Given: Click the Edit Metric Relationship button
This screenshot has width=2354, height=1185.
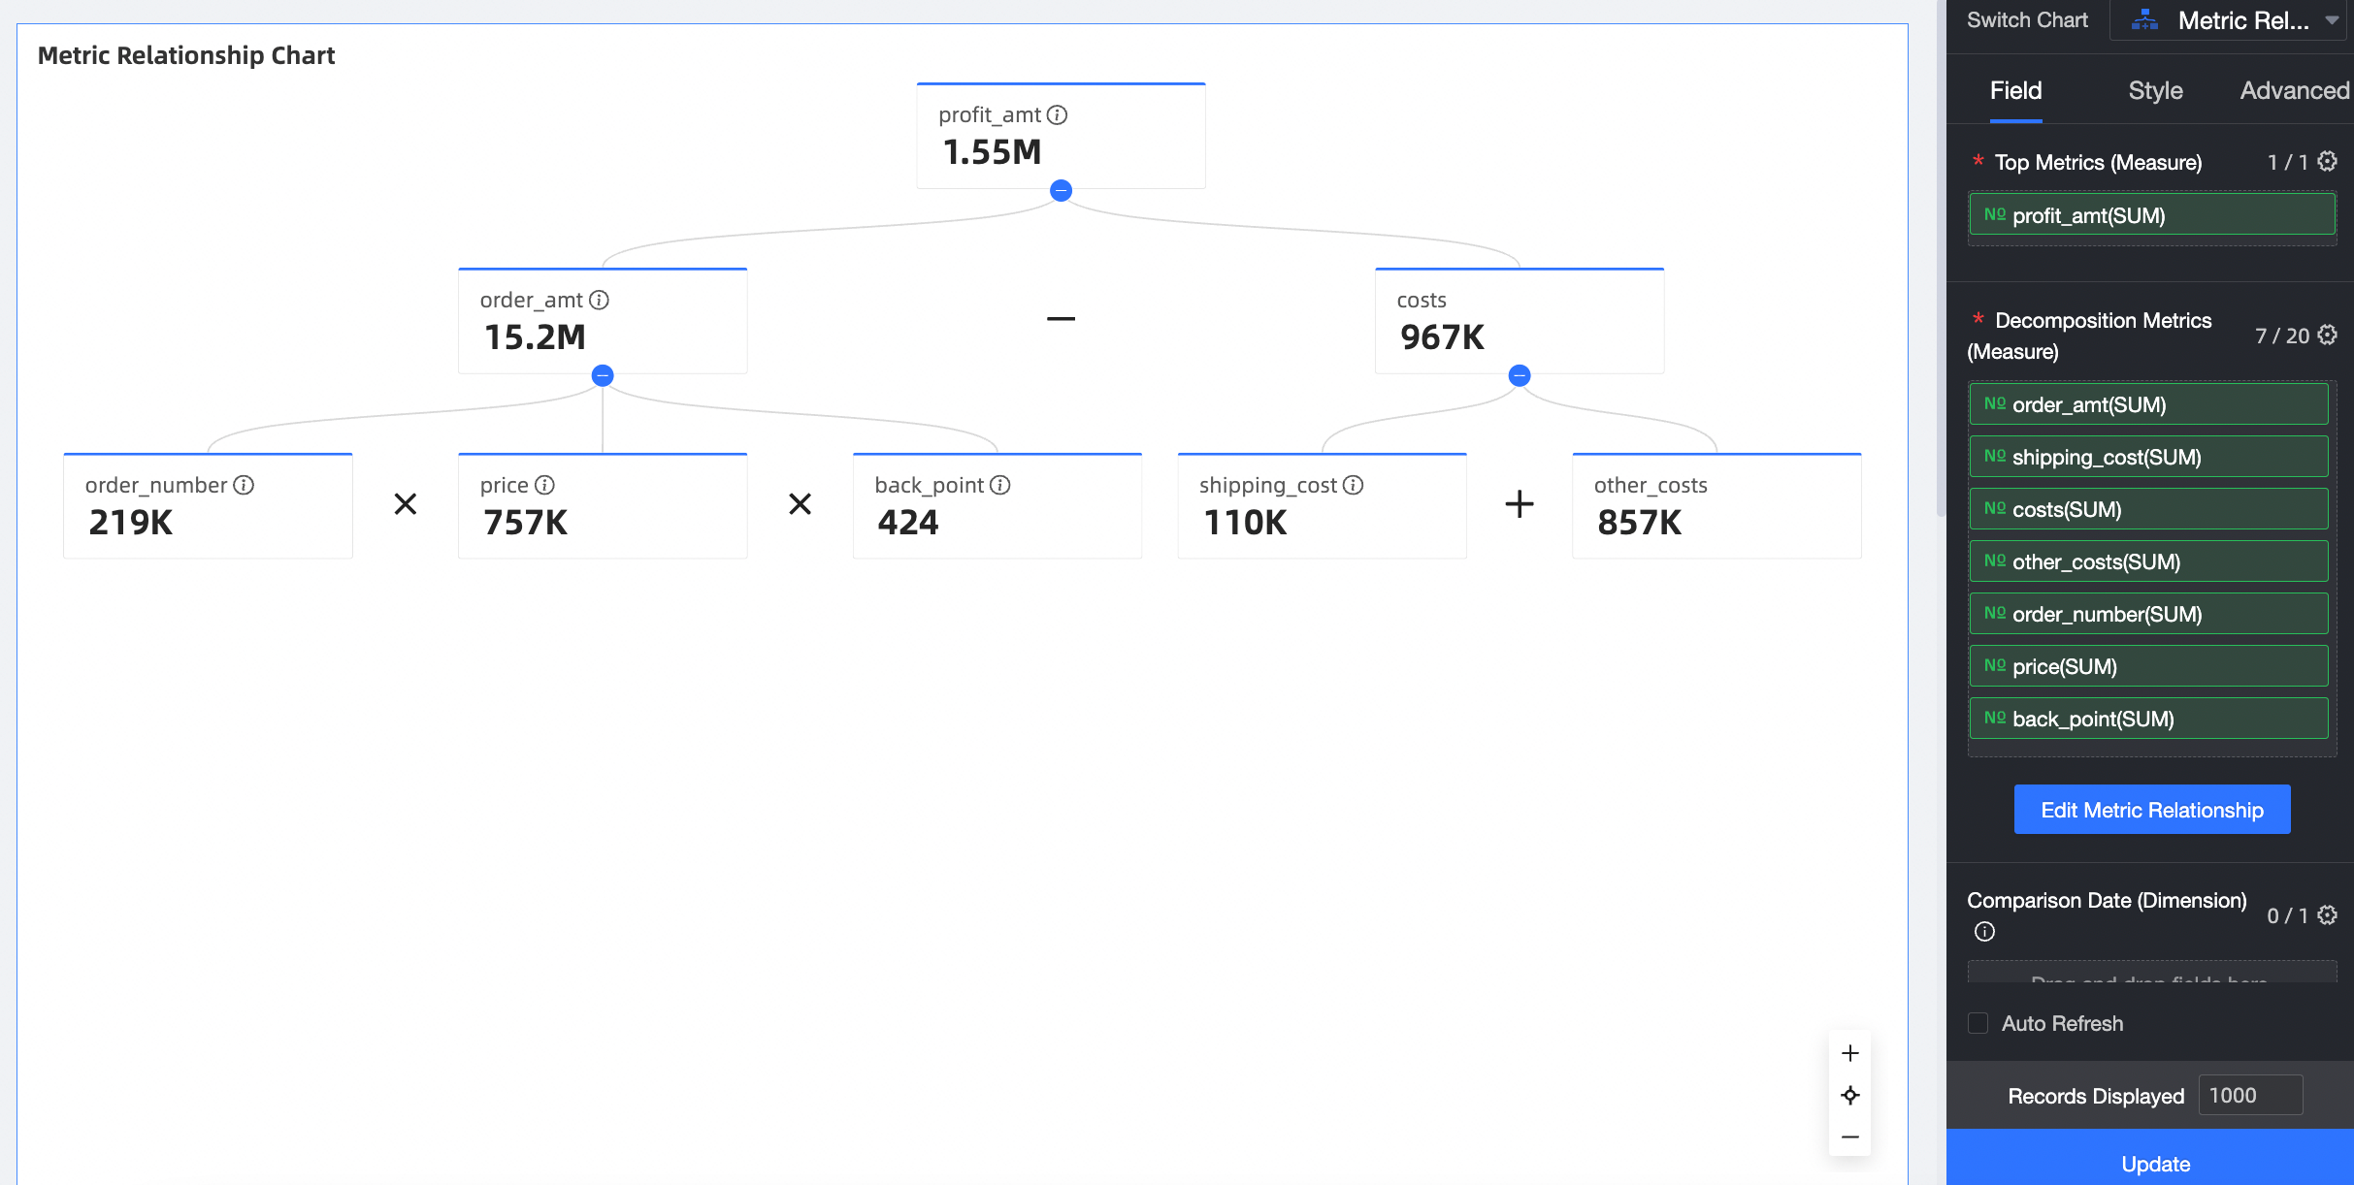Looking at the screenshot, I should [2152, 810].
